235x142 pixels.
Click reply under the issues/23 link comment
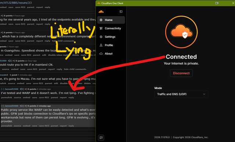coord(47,7)
